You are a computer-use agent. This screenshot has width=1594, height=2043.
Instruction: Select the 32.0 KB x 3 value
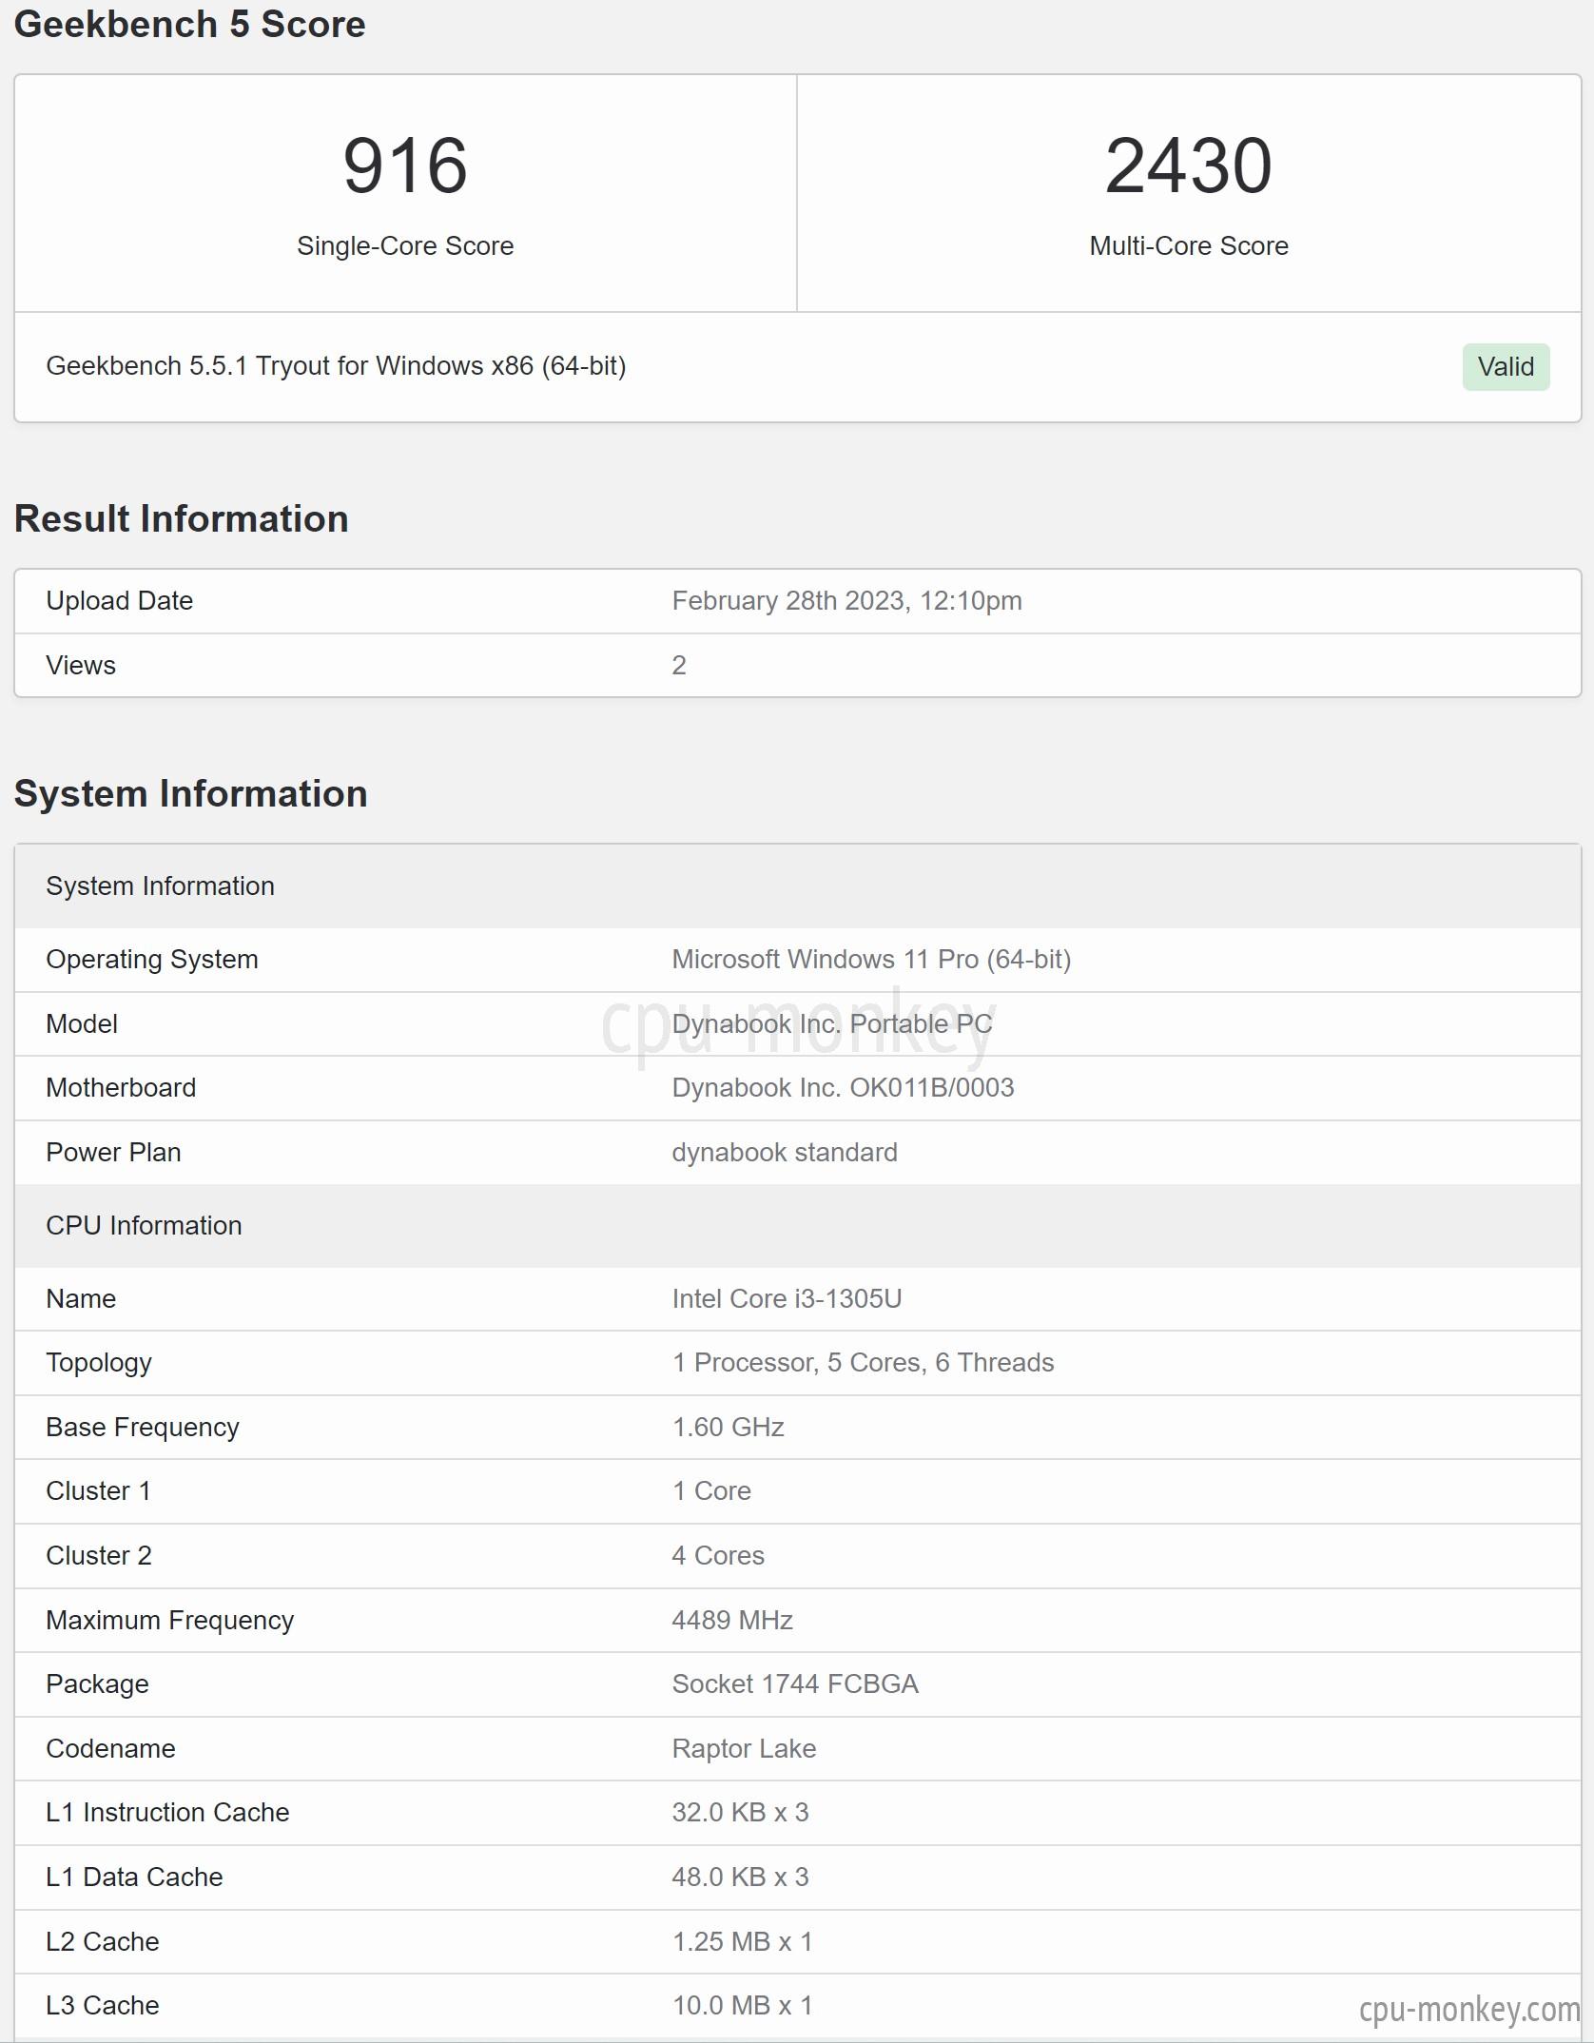point(740,1813)
